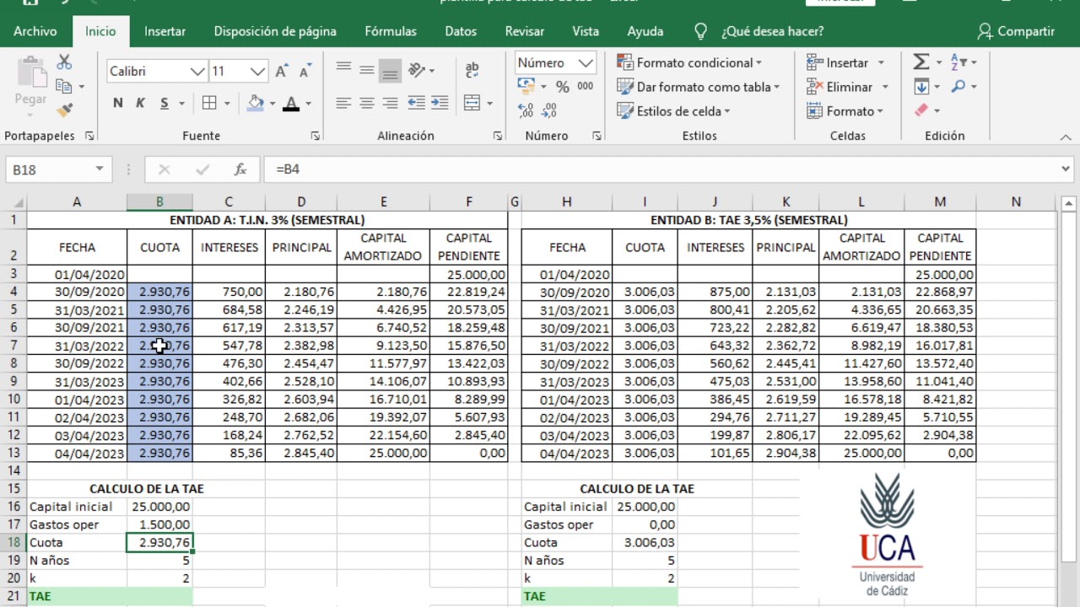The height and width of the screenshot is (607, 1080).
Task: Switch to the Revisar tab
Action: pos(525,31)
